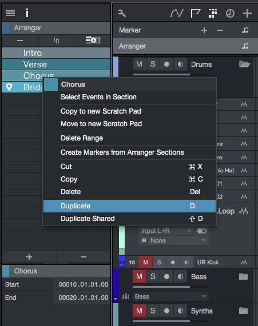Click the arranger track grid icon
Viewport: 258px width, 326px height.
[x=213, y=14]
